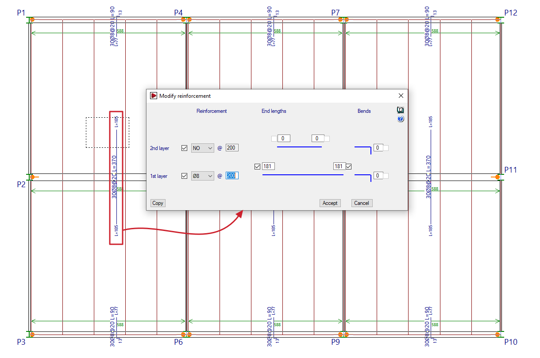This screenshot has width=540, height=358.
Task: Disable the 1st layer reinforcement checkbox
Action: 185,176
